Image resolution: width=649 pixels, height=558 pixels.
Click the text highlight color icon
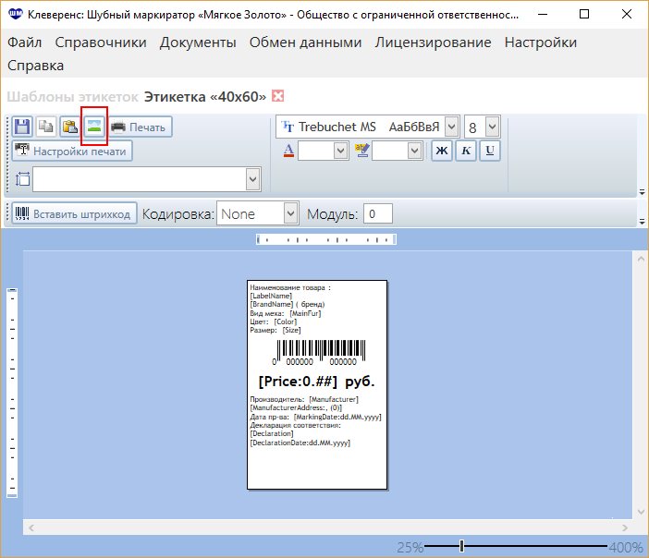(x=361, y=151)
